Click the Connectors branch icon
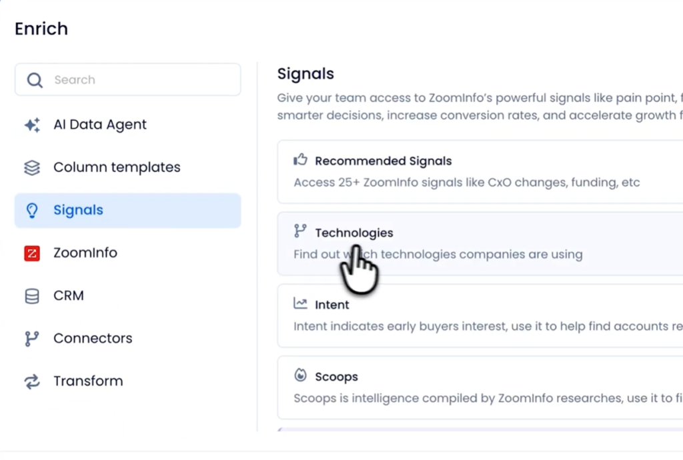 click(32, 339)
